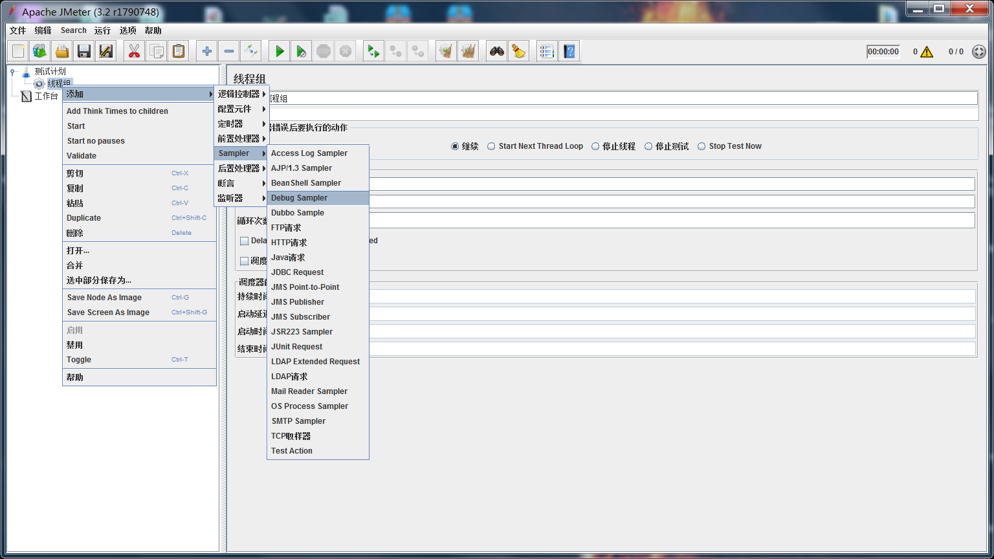Viewport: 994px width, 559px height.
Task: Click the Save As pencil icon
Action: tap(105, 51)
